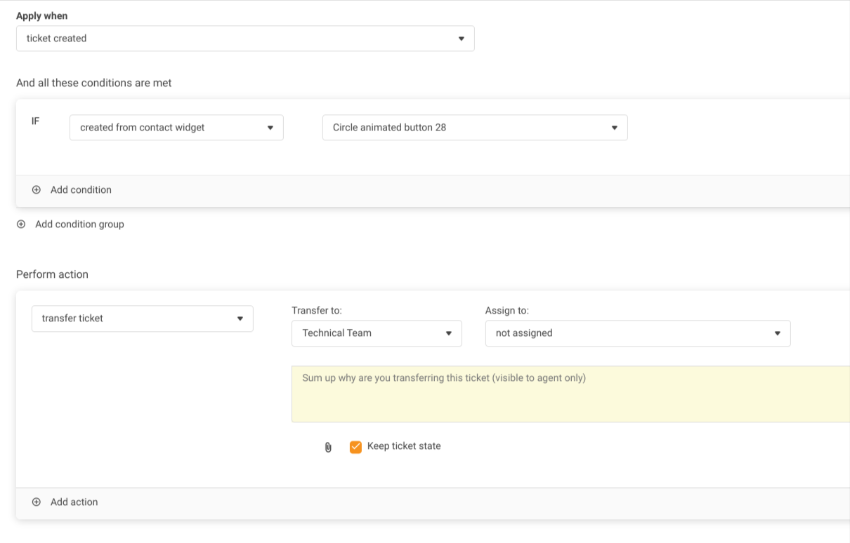Open the transfer ticket action dropdown
850x543 pixels.
click(142, 319)
